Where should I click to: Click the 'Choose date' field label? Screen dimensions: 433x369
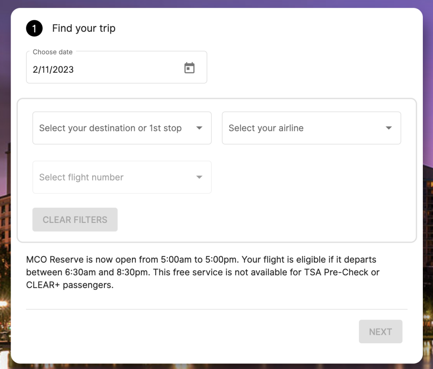(52, 52)
